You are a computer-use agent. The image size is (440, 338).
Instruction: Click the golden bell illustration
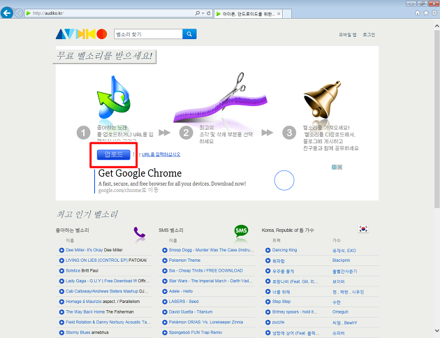coord(322,99)
